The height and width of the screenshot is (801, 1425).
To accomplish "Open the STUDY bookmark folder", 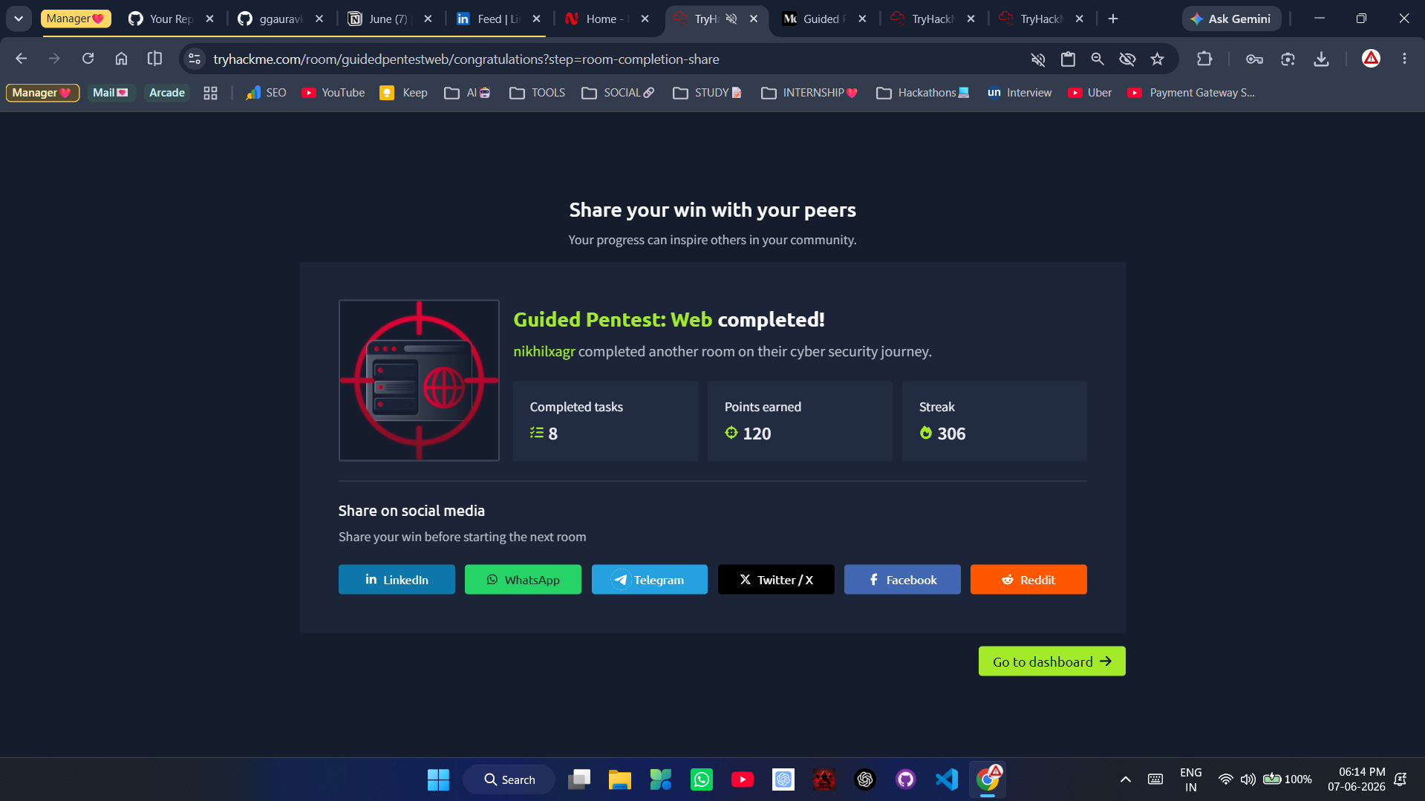I will coord(707,93).
